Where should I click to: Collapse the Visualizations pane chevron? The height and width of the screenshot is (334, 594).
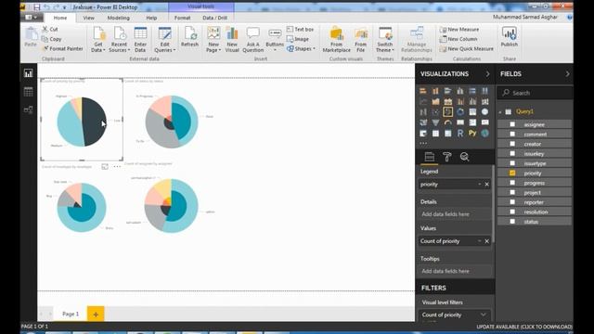(x=487, y=74)
